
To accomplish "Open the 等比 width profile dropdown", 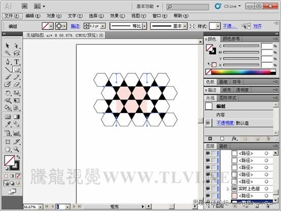I will [x=145, y=26].
